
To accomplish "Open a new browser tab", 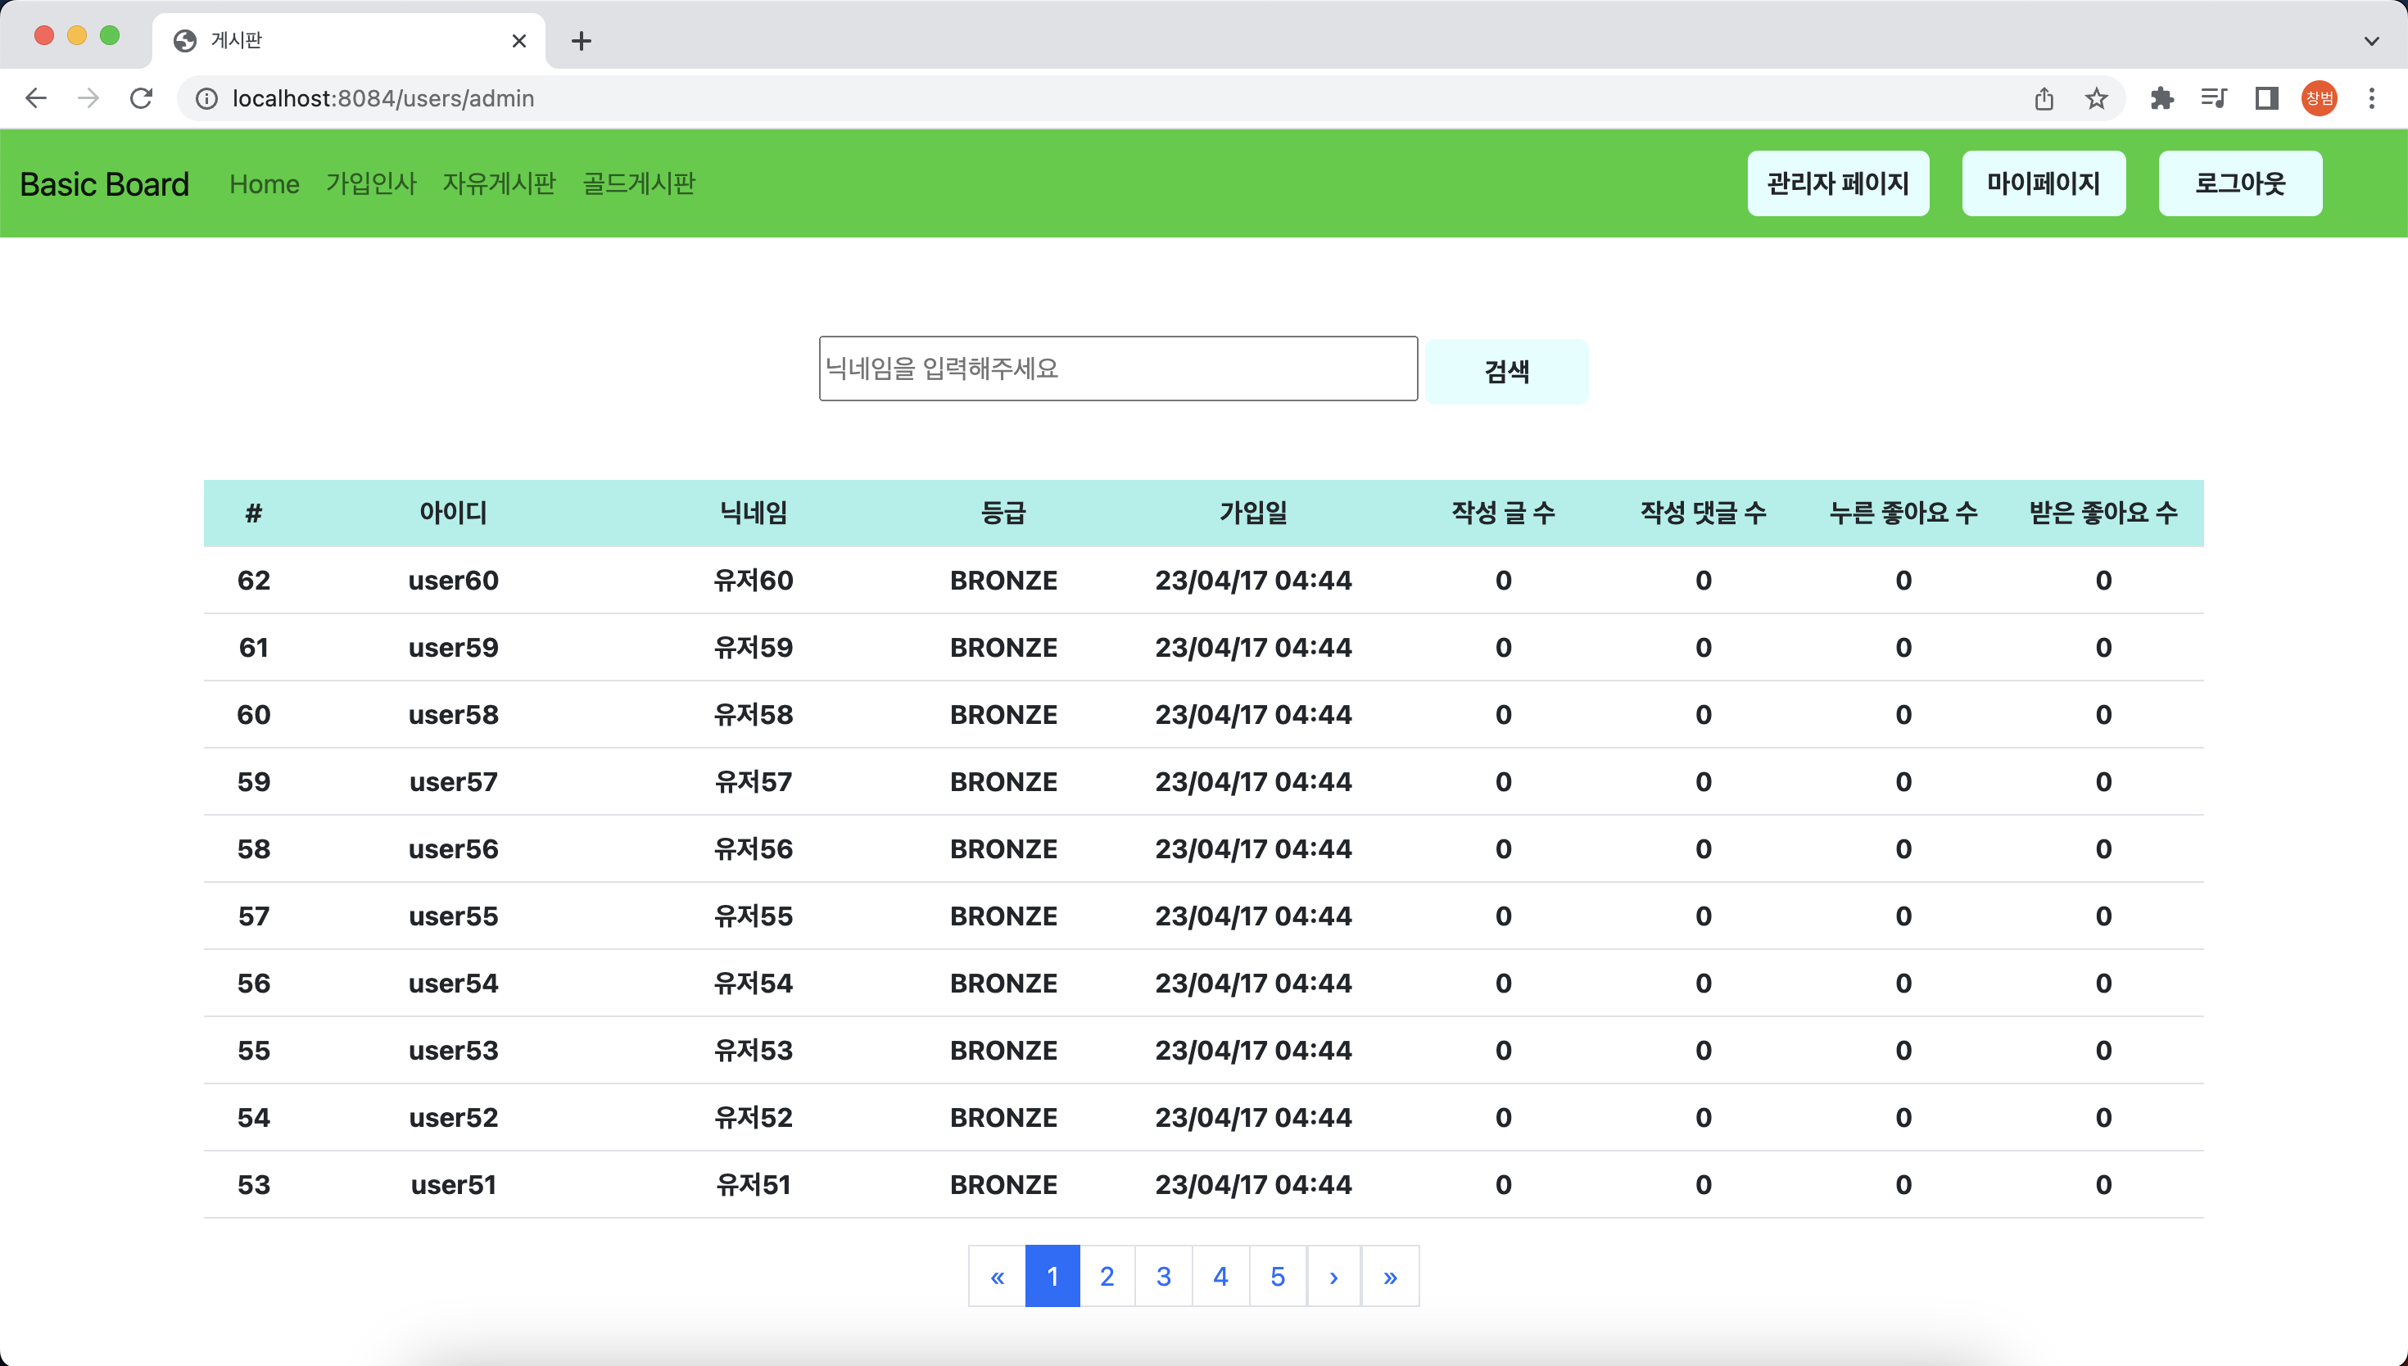I will click(x=582, y=40).
